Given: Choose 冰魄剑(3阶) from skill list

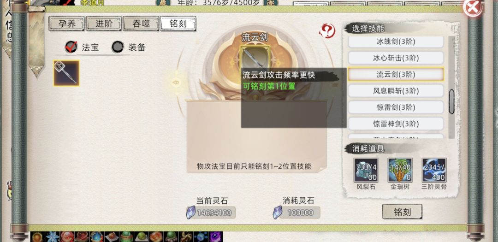Looking at the screenshot, I should (x=396, y=41).
